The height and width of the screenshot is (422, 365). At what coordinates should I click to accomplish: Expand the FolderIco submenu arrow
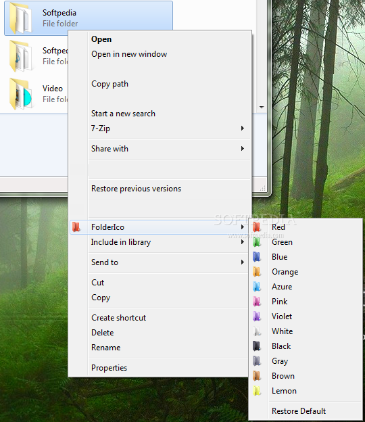pyautogui.click(x=243, y=227)
